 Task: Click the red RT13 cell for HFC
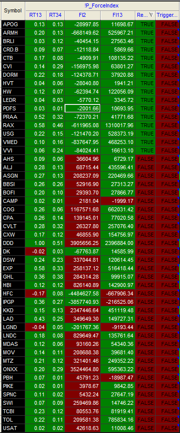pos(36,286)
